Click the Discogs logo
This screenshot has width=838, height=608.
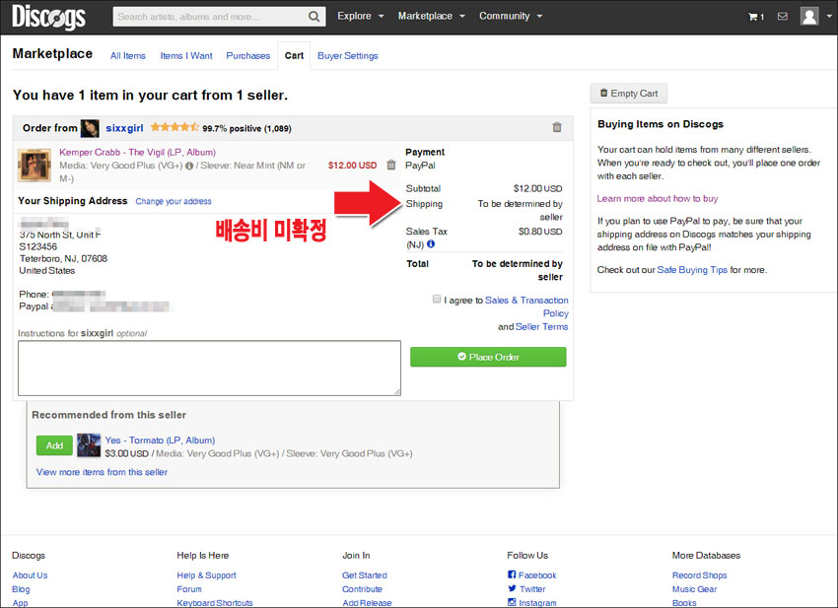pyautogui.click(x=48, y=17)
